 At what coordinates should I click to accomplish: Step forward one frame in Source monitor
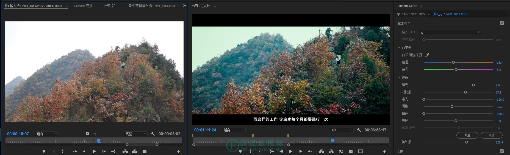(x=104, y=151)
